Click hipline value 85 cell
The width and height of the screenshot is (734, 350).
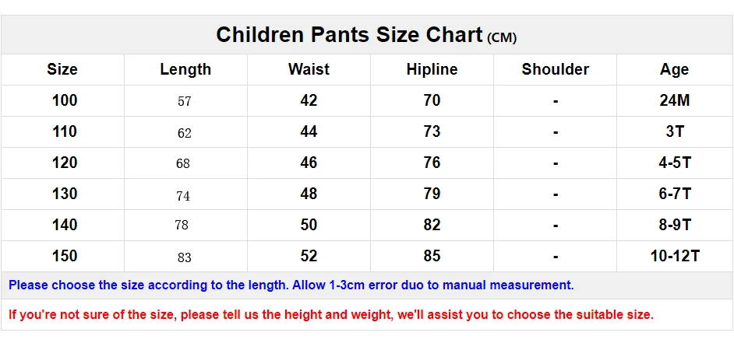tap(432, 256)
